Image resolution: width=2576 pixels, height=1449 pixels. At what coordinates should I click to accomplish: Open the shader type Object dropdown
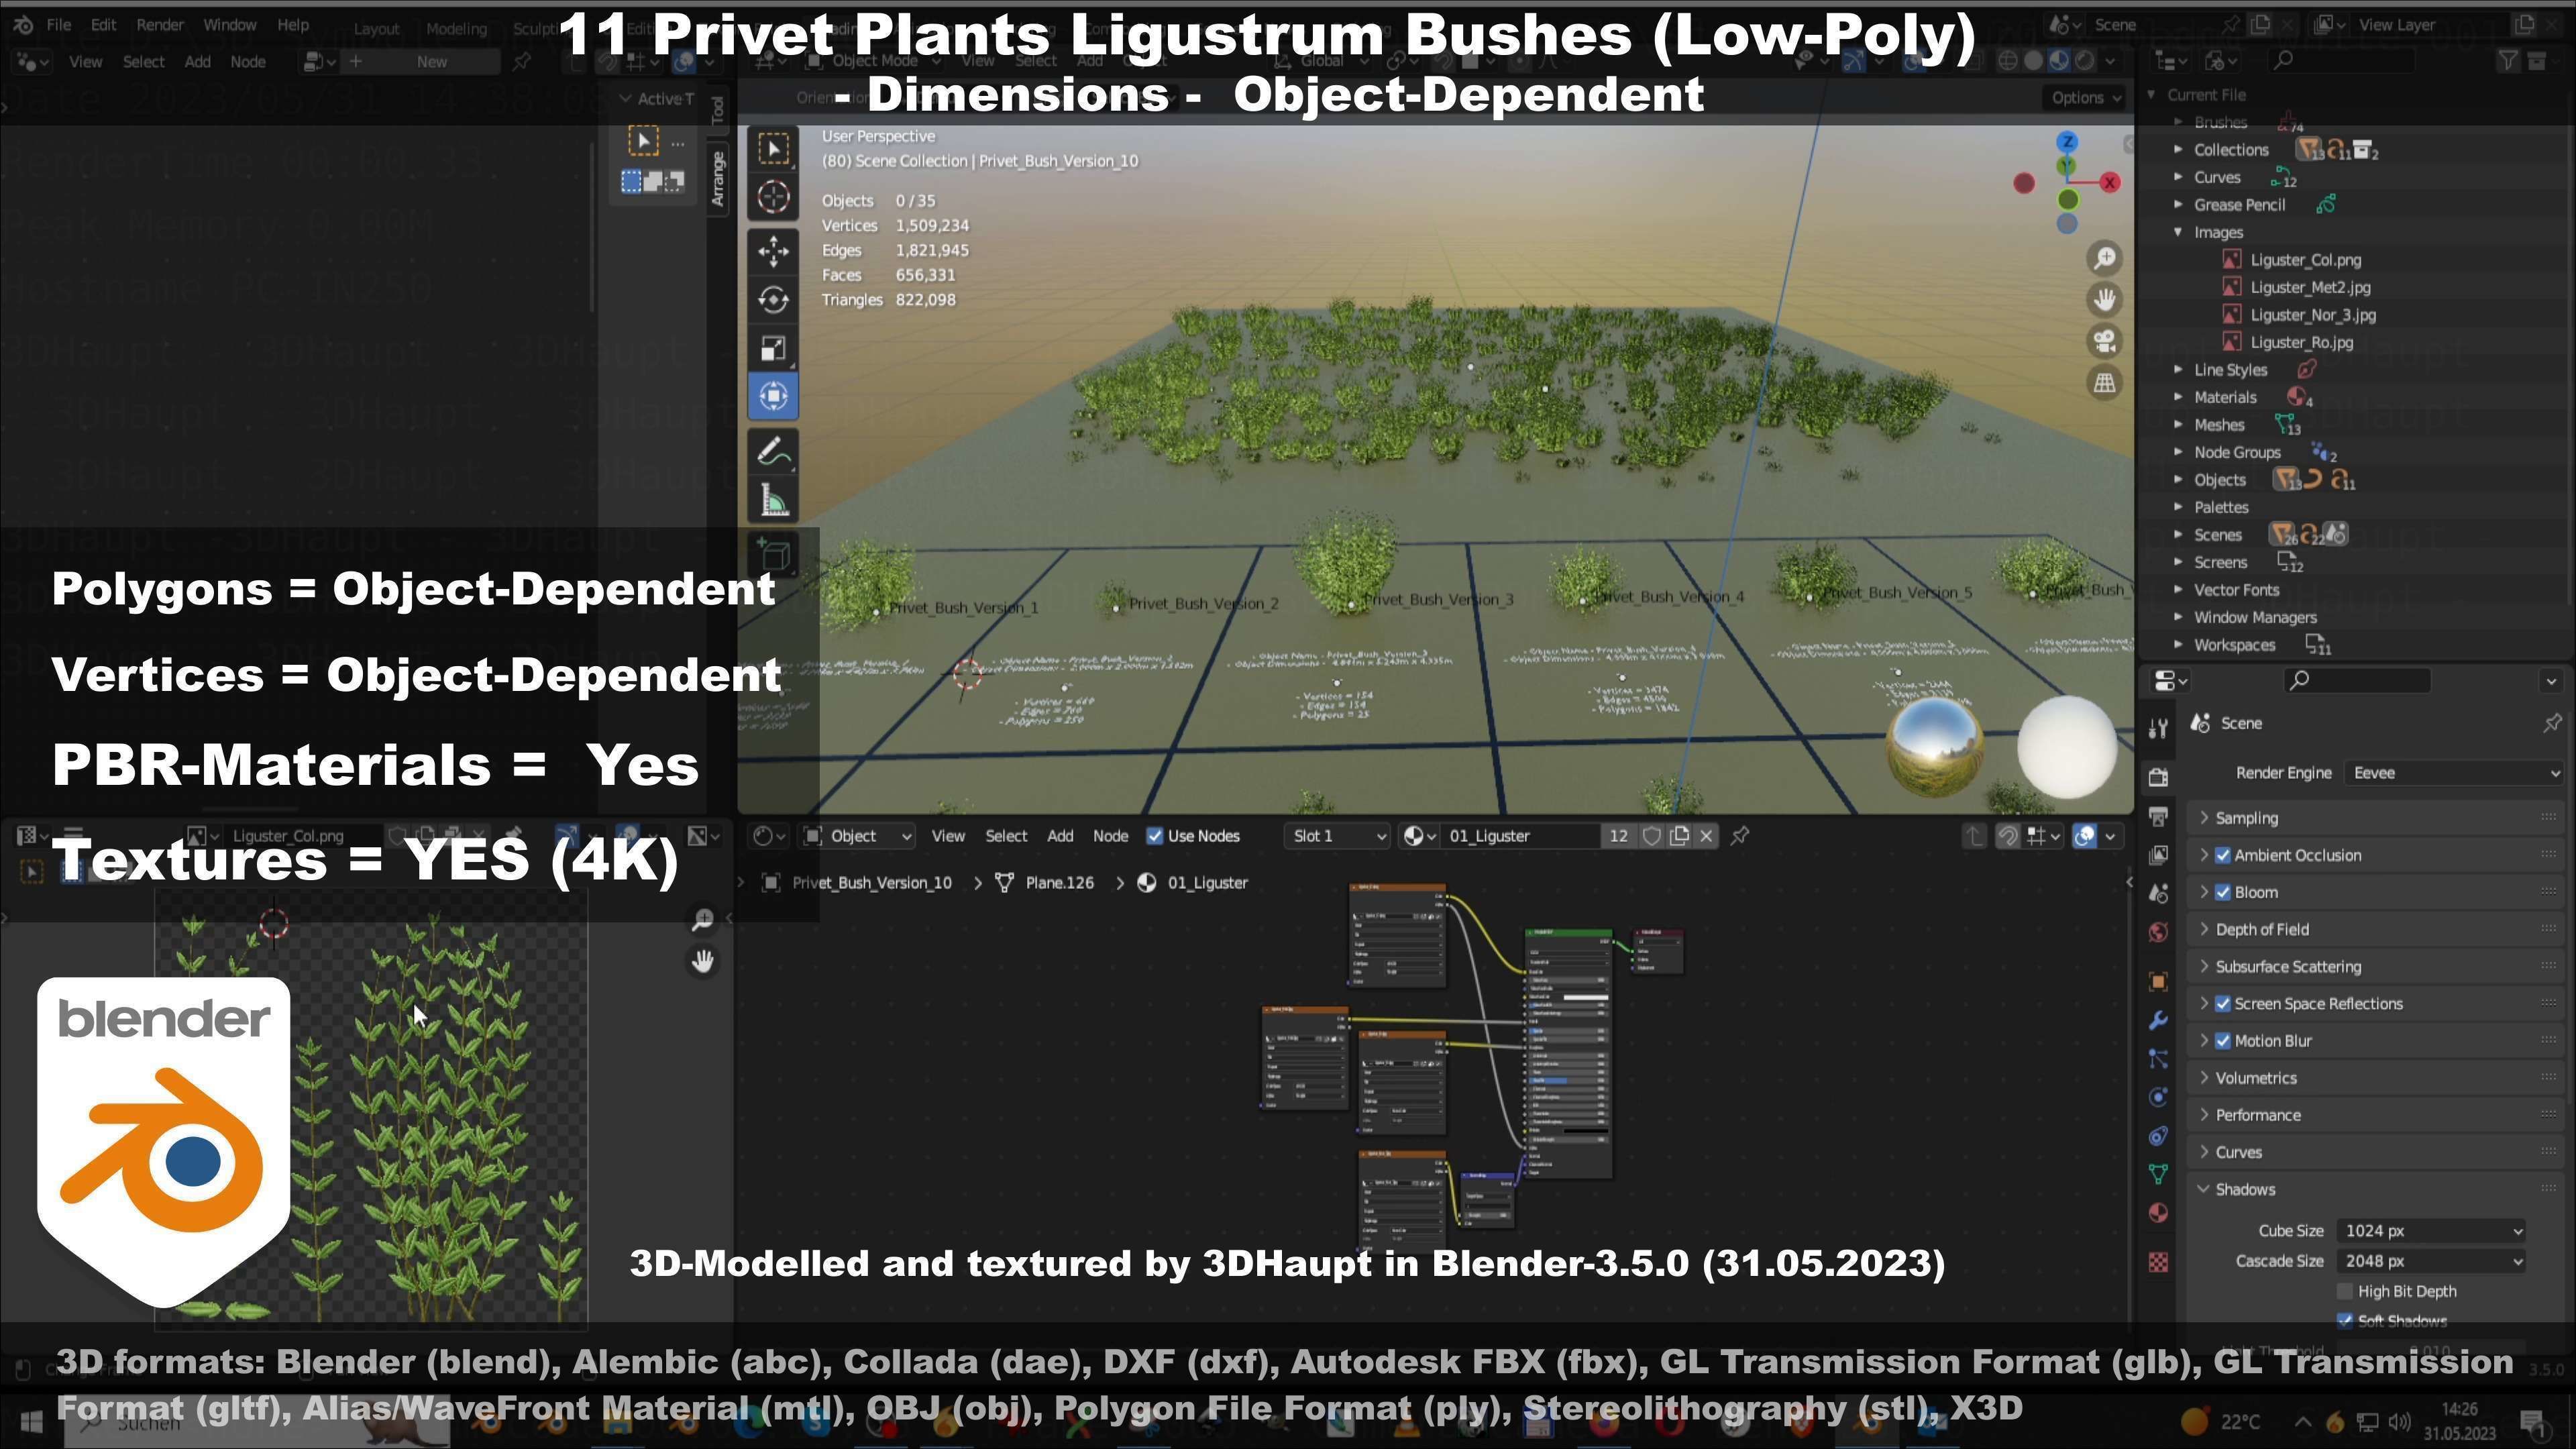859,836
